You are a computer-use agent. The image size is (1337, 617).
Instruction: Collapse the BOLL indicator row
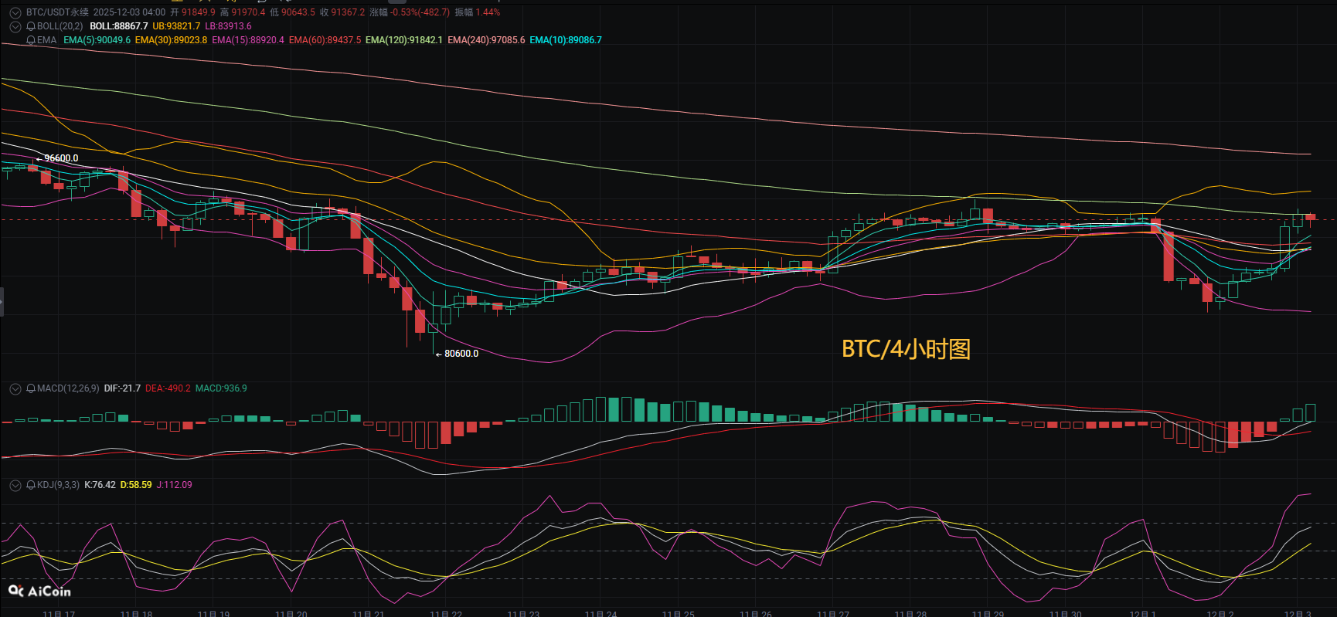click(x=15, y=26)
